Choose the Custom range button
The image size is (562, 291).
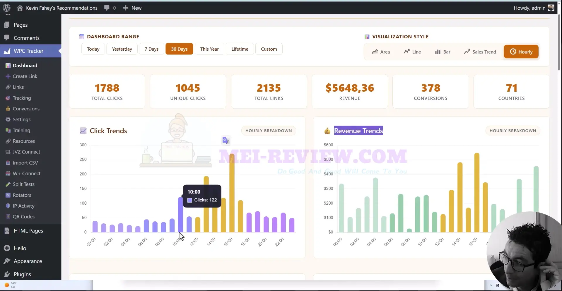tap(269, 49)
